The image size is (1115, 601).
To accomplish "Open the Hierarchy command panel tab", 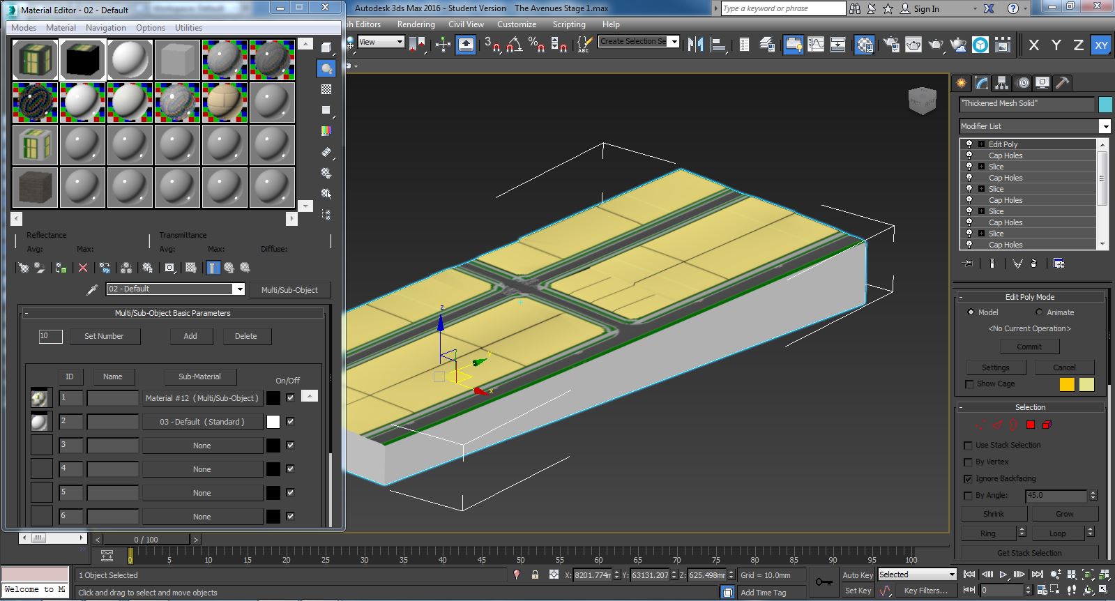I will pyautogui.click(x=1002, y=83).
